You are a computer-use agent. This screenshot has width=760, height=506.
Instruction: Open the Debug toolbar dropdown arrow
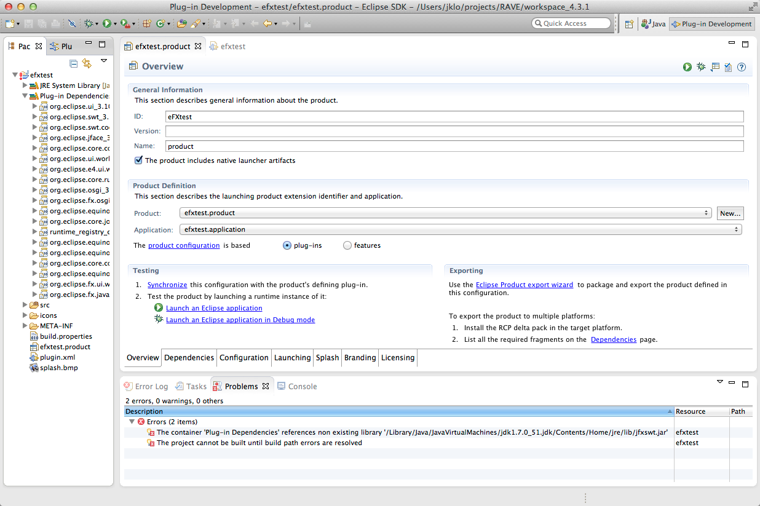tap(97, 24)
